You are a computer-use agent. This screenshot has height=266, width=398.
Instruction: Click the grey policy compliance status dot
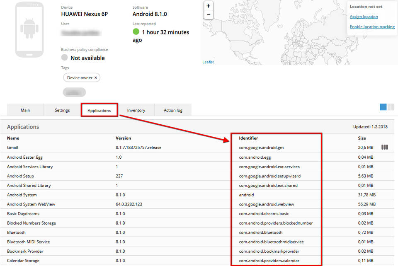(64, 58)
